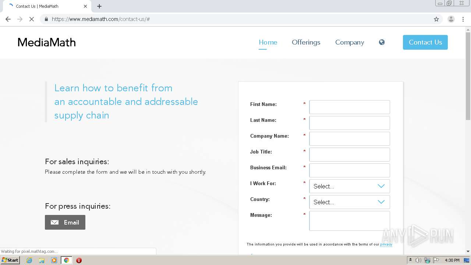Expand the Country dropdown

pos(350,202)
